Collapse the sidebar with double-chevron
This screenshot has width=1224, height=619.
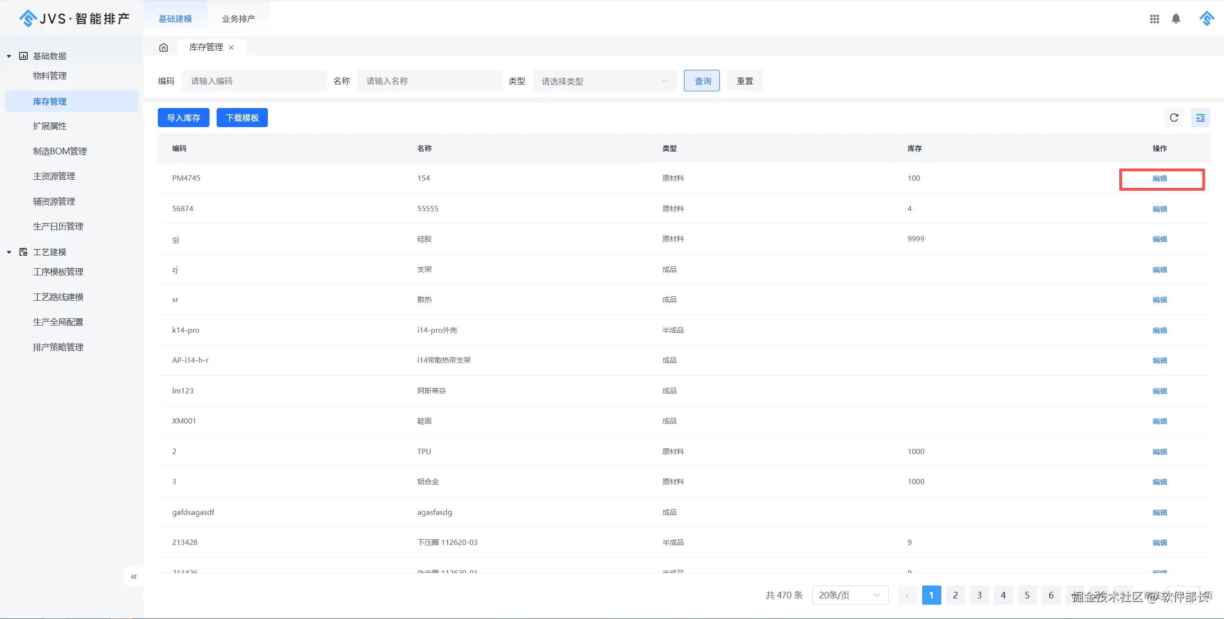click(134, 576)
